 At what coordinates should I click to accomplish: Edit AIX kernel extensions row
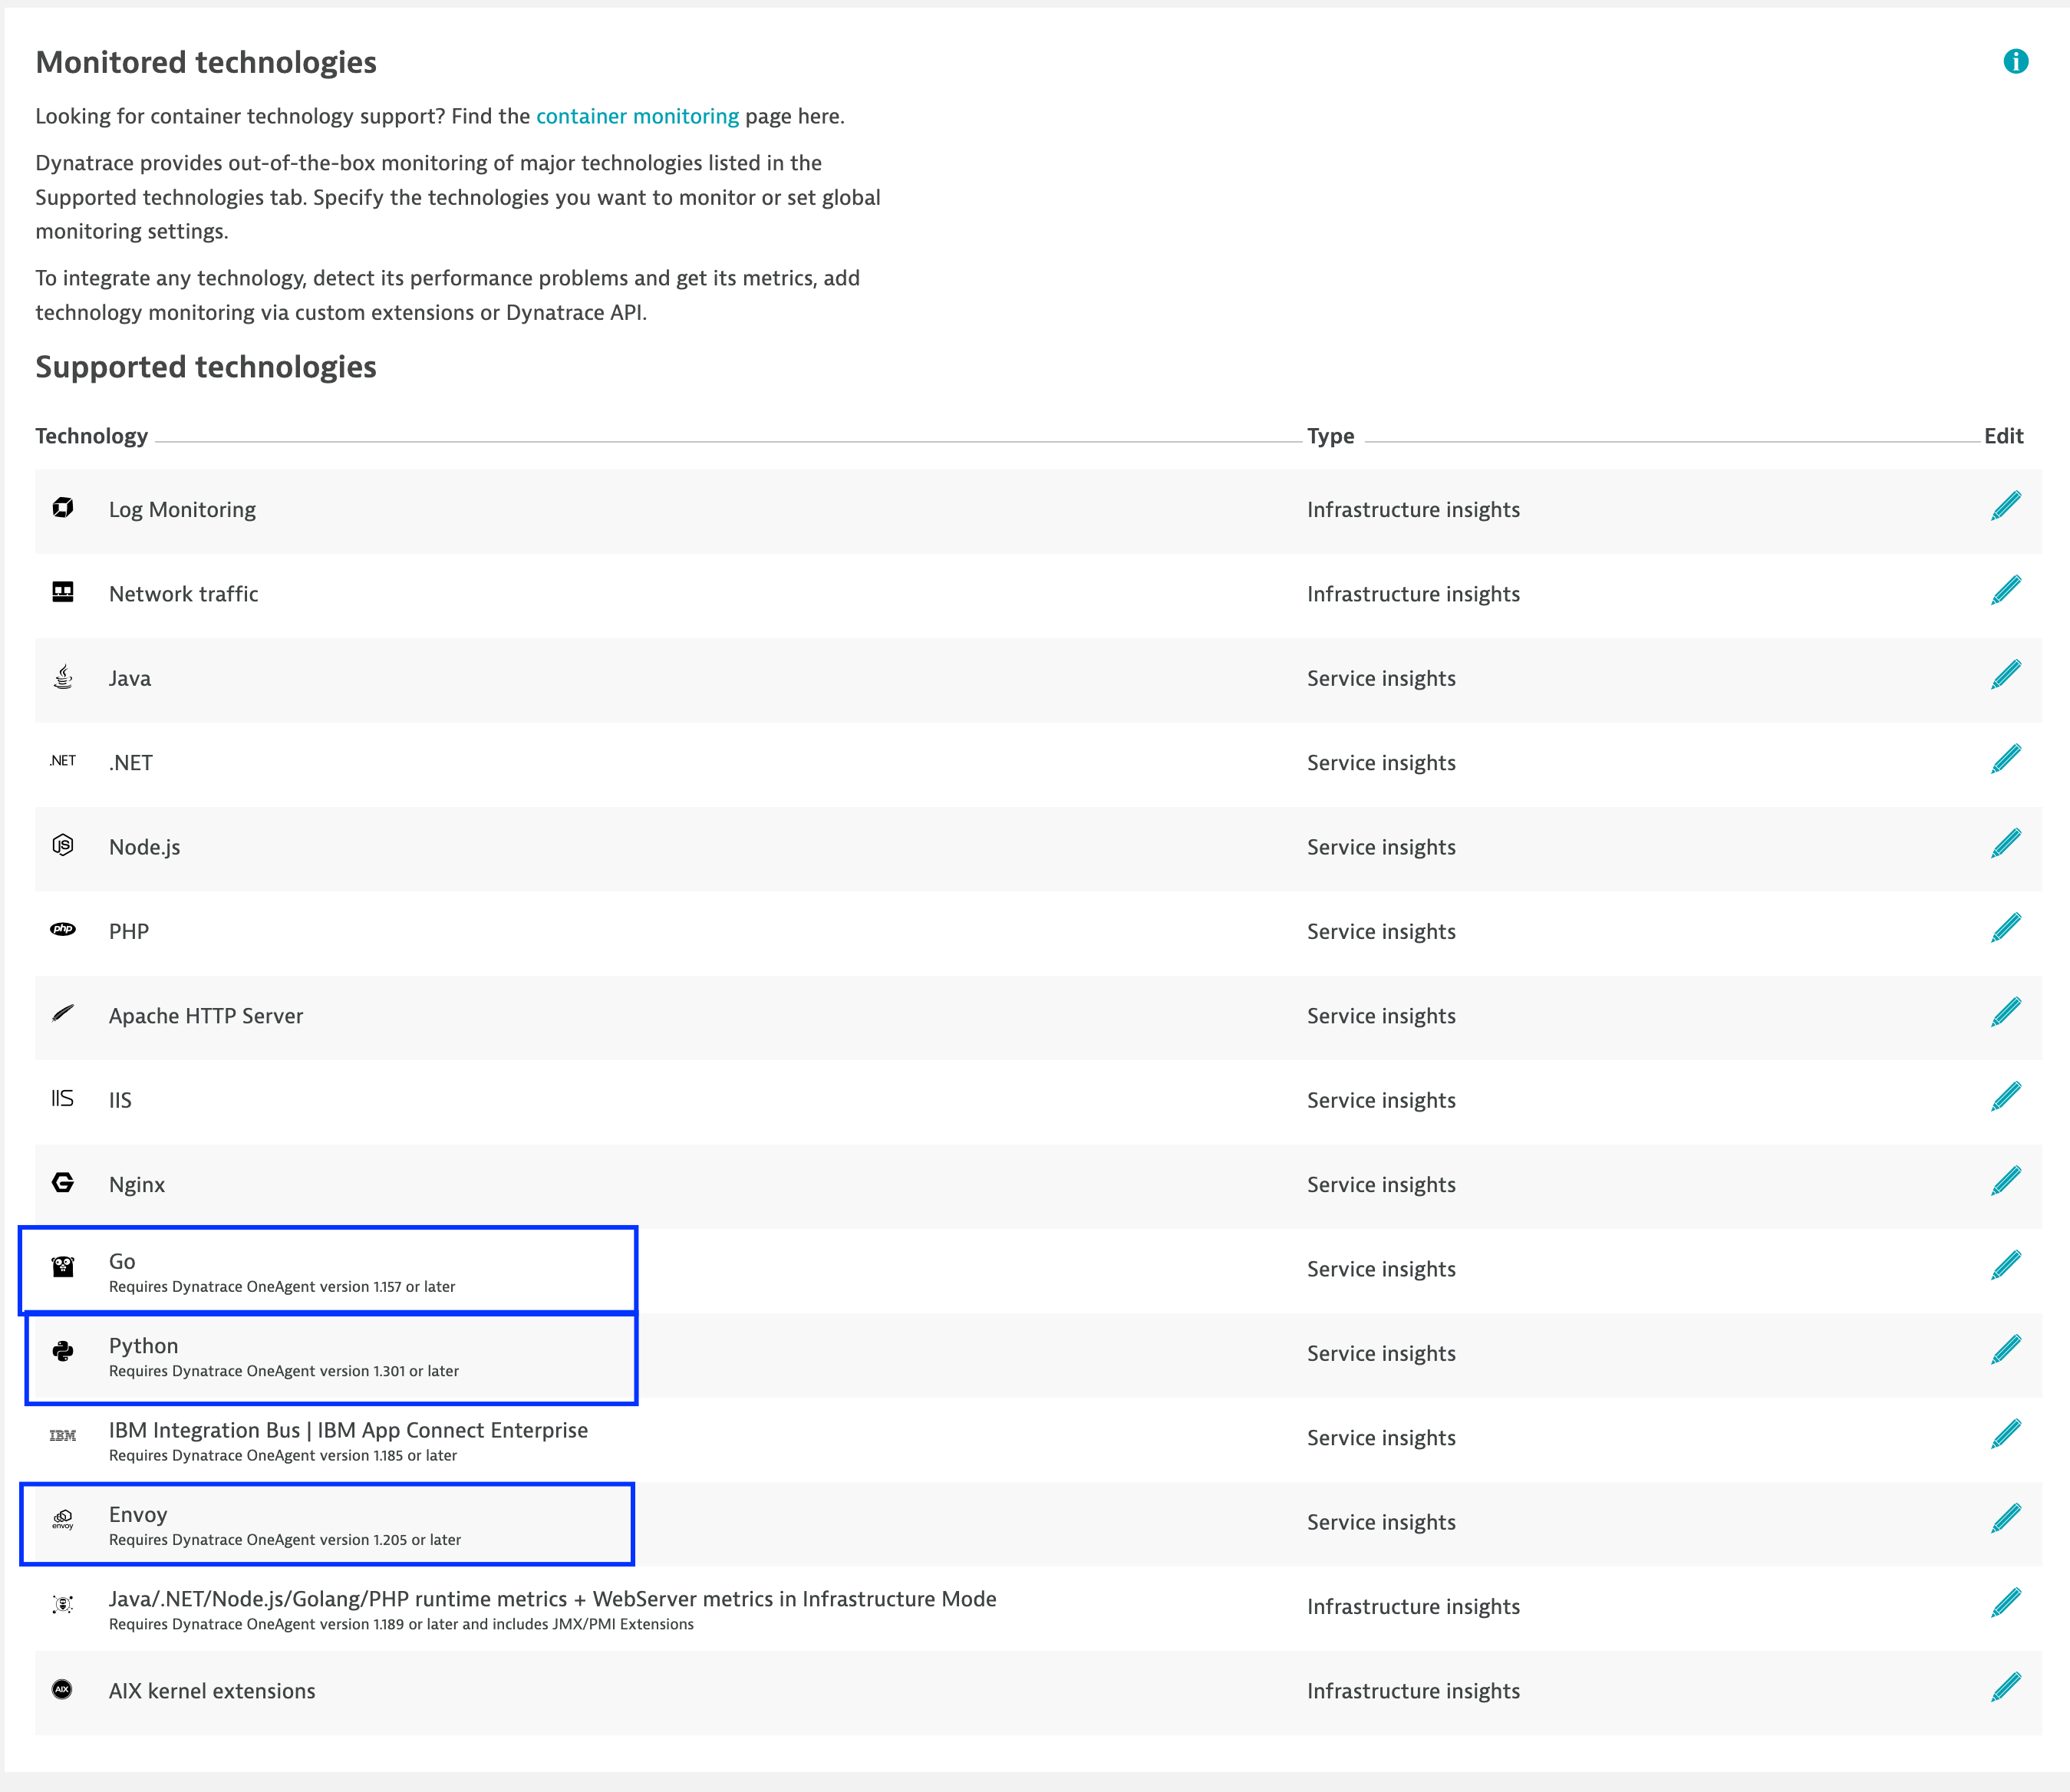[x=2005, y=1688]
